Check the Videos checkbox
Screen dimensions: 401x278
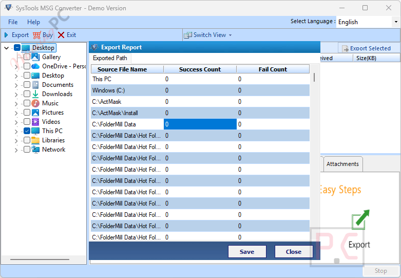(x=27, y=122)
